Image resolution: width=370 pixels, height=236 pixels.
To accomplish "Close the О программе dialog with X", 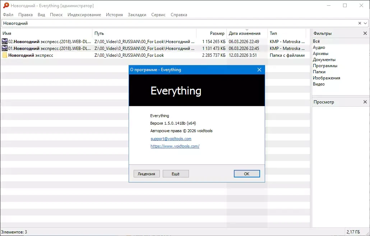I will click(259, 70).
